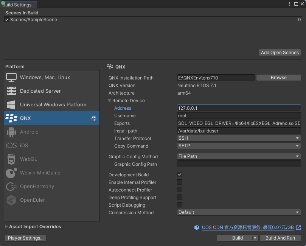Enable Script Debugging
This screenshot has width=306, height=246.
click(x=179, y=205)
